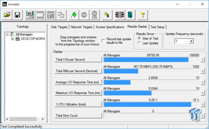
Task: Start new network worker icon
Action: (x=51, y=15)
